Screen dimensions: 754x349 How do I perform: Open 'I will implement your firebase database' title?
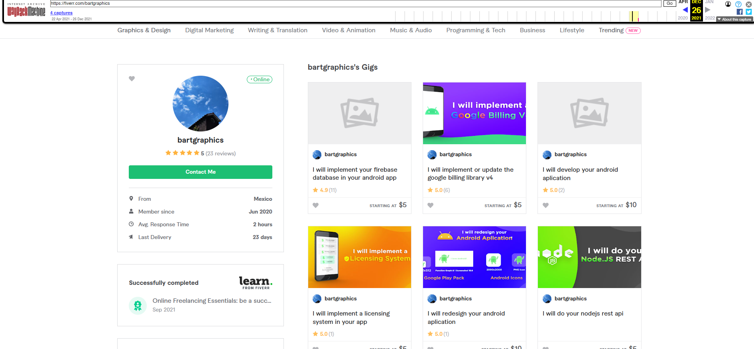pos(355,174)
